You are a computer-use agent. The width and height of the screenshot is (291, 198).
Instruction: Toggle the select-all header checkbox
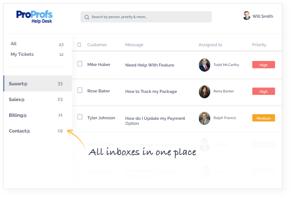point(79,45)
